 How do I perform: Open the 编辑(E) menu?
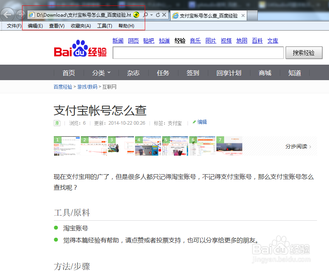35,26
